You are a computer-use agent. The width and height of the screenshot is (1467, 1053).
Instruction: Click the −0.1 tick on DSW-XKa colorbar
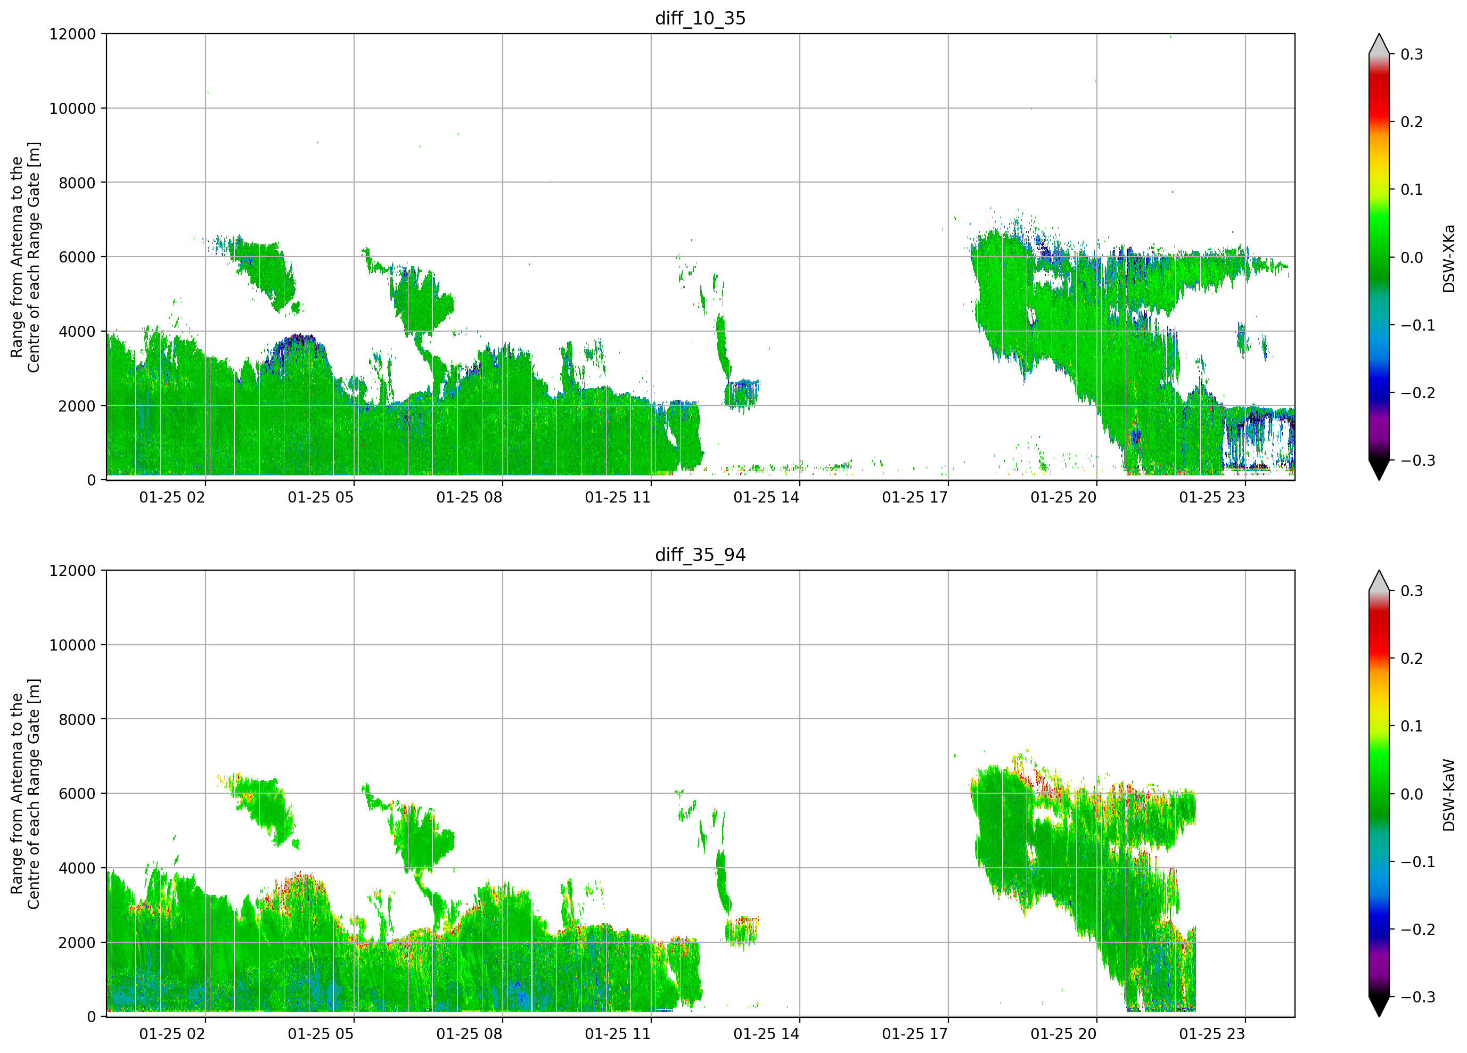coord(1418,325)
